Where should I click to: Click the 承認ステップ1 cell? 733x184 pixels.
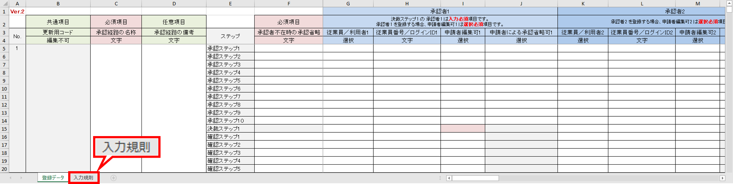(x=230, y=48)
